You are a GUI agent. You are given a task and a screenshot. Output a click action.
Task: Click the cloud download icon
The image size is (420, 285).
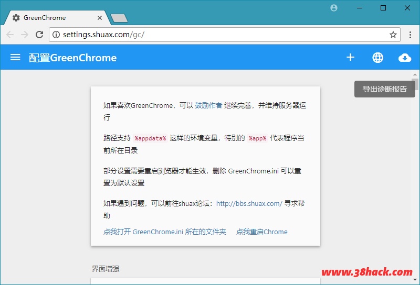[x=405, y=58]
